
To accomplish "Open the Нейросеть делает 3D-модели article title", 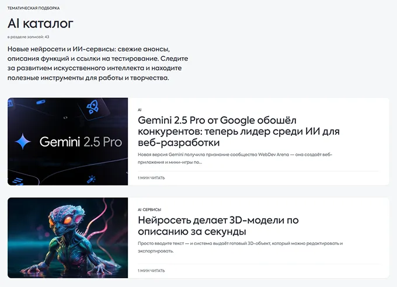I will coord(218,226).
